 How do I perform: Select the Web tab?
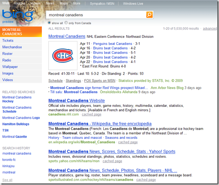coord(6,3)
